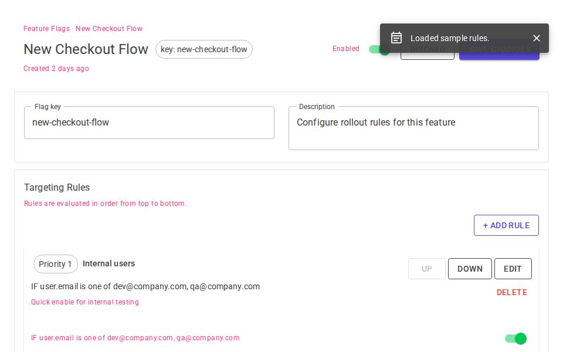Click the 'Internal users' rule title
Screen dimensions: 563x352
click(108, 263)
